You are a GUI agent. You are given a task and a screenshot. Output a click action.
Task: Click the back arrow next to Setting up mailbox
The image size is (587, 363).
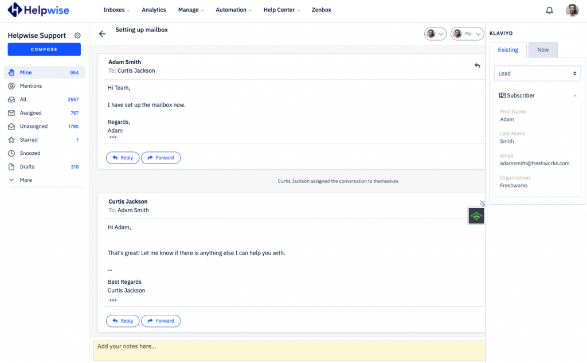[102, 33]
